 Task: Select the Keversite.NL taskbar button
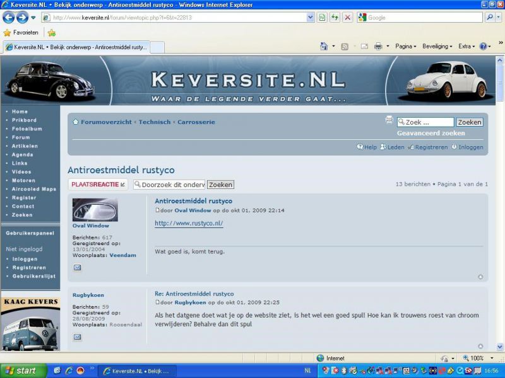137,371
